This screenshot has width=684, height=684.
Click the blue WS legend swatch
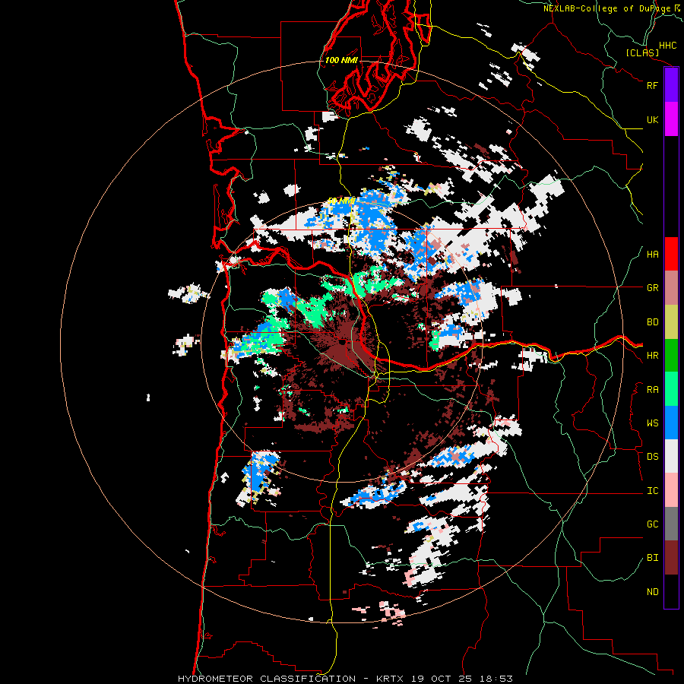point(671,423)
